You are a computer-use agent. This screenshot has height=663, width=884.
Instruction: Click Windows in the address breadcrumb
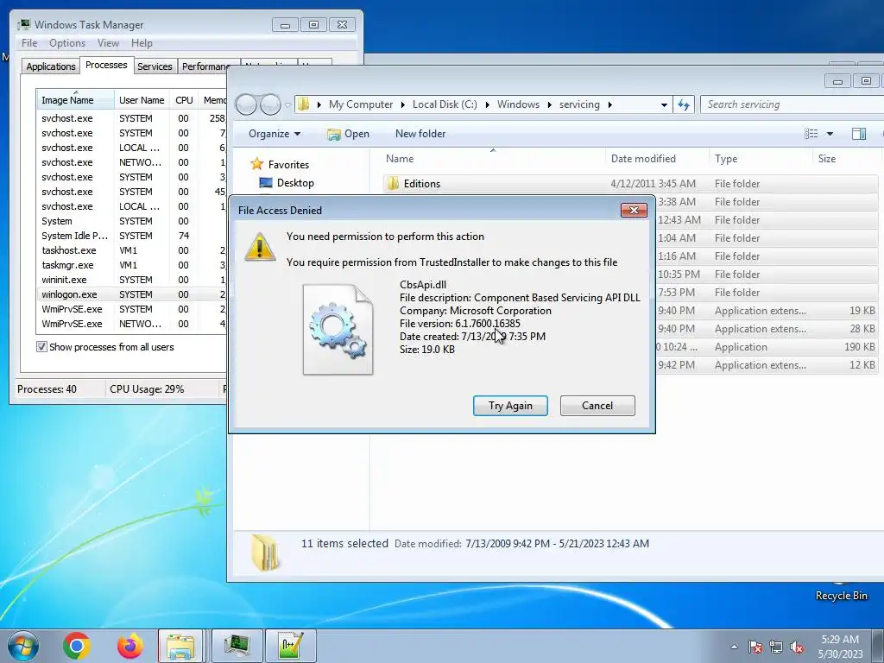coord(518,104)
